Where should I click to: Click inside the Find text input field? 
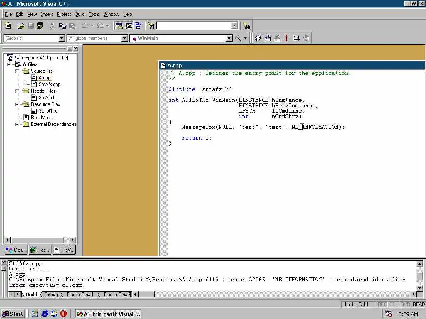pos(194,26)
